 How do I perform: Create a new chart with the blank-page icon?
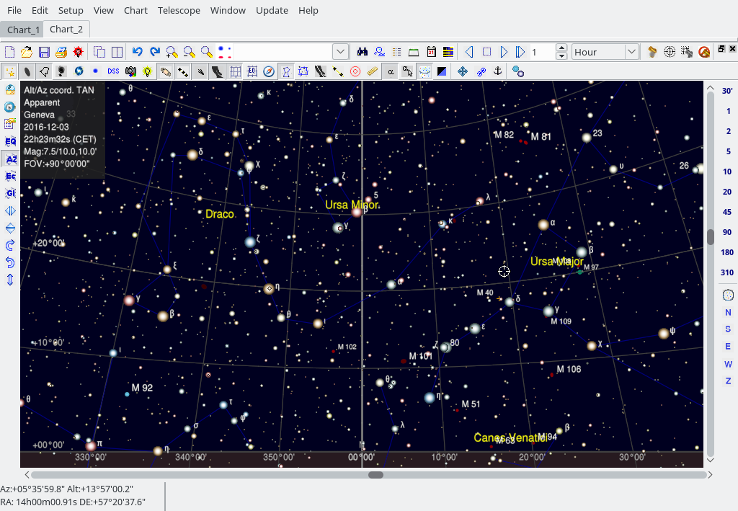pyautogui.click(x=9, y=52)
